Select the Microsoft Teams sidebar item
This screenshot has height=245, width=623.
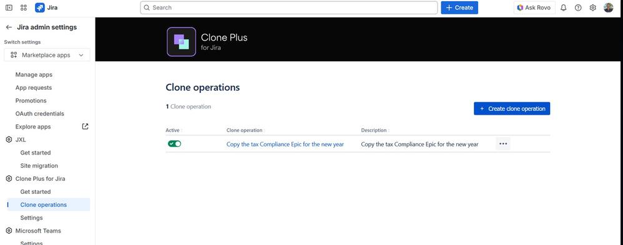click(x=38, y=231)
